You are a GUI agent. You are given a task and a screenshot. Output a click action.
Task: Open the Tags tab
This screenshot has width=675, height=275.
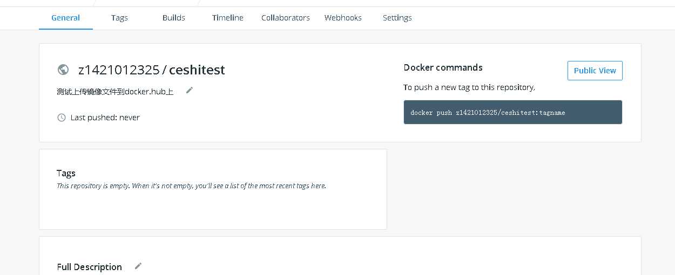coord(119,18)
